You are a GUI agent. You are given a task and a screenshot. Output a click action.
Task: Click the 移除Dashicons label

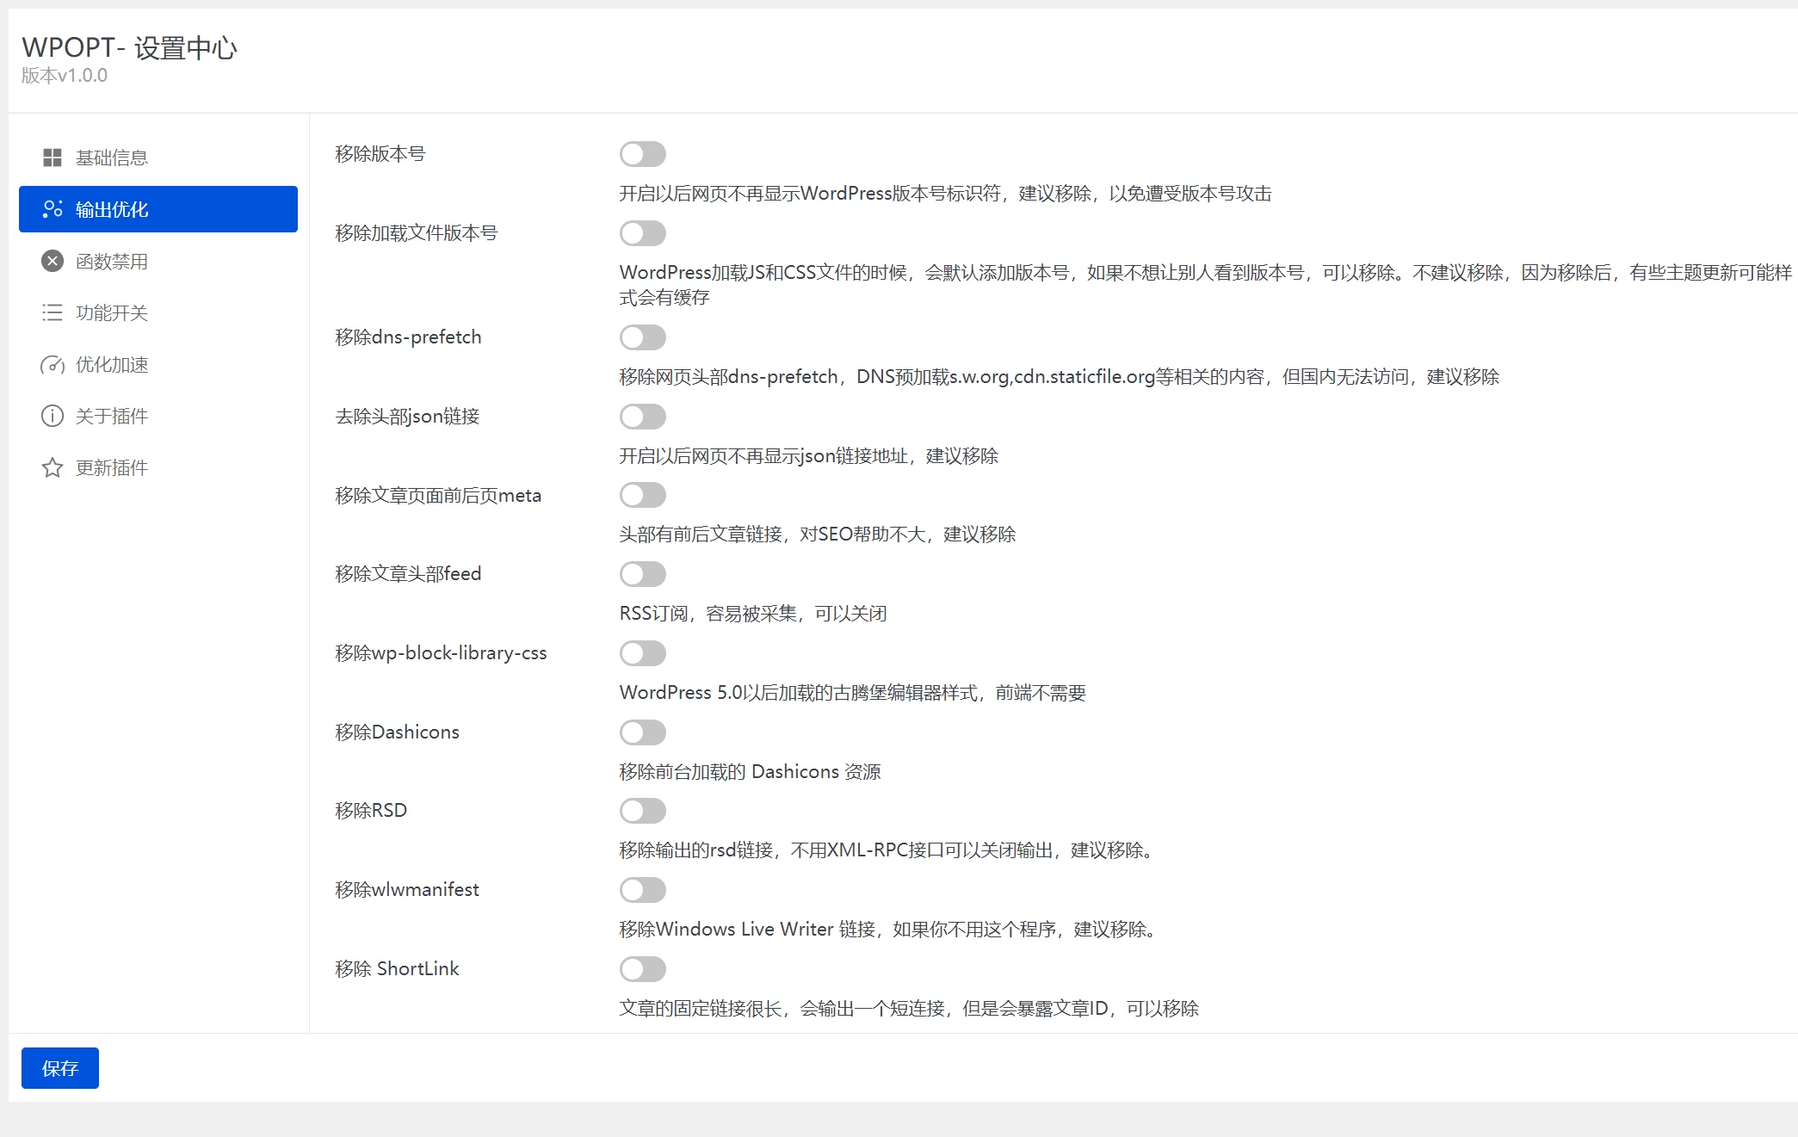point(397,732)
